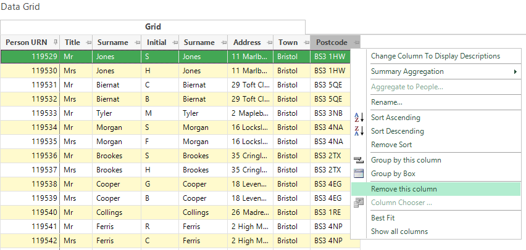Toggle the pin icon on Title column

pos(88,42)
